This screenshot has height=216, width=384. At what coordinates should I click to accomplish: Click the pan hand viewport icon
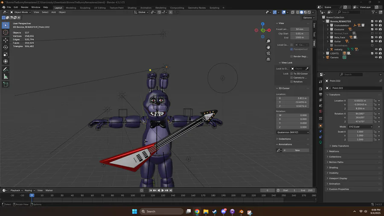(268, 47)
